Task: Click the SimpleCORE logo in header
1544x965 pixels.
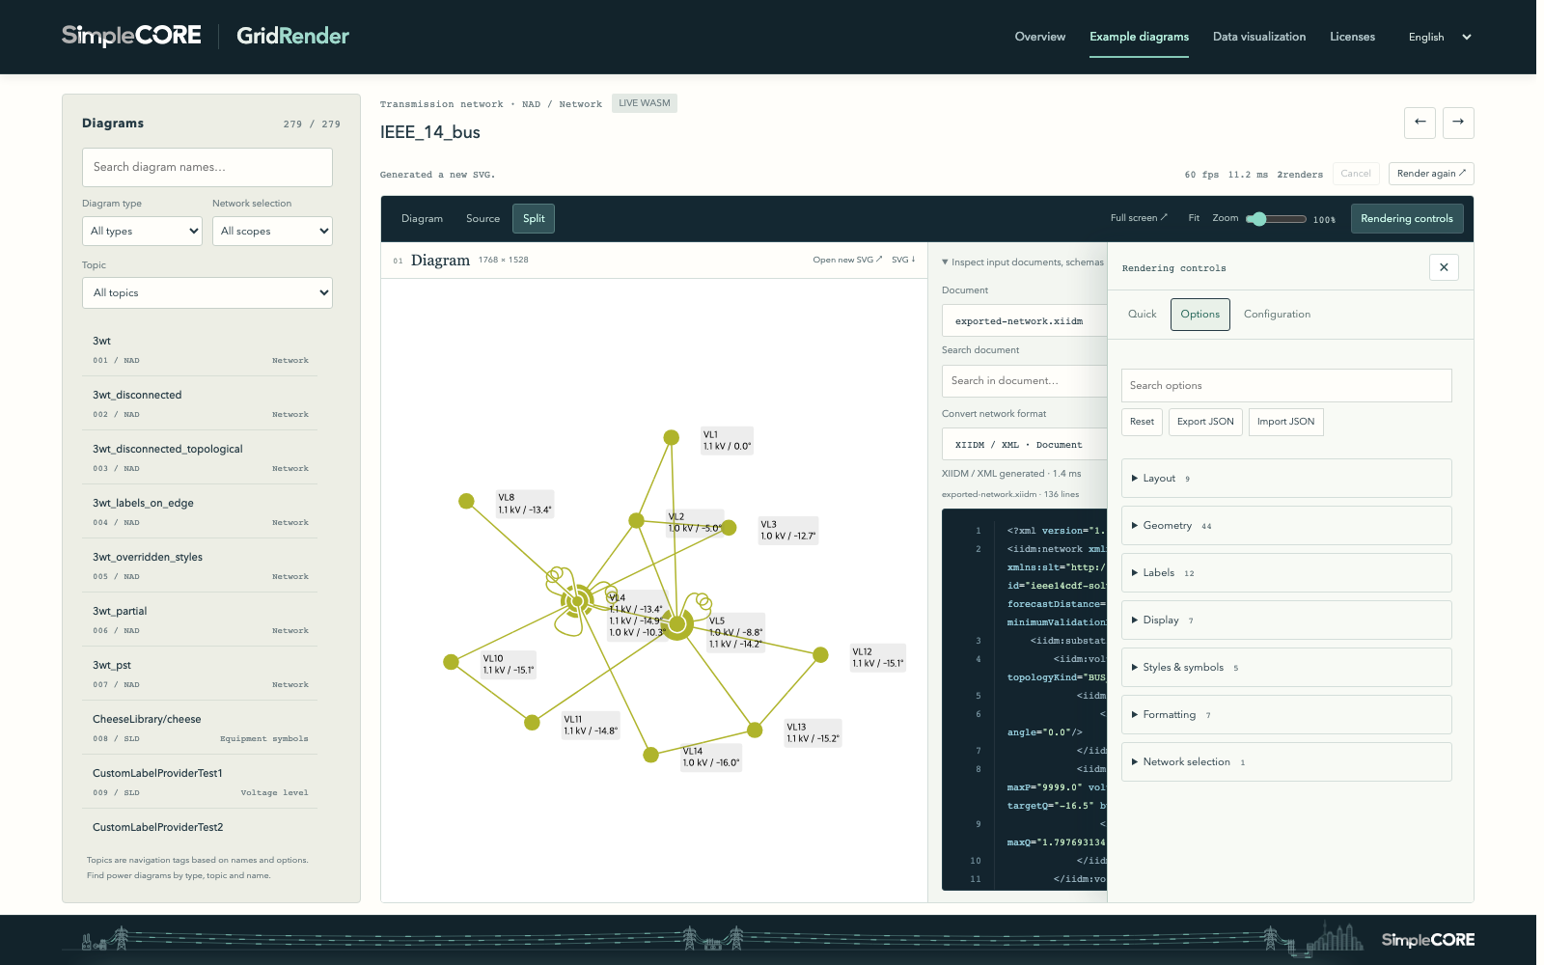Action: 131,36
